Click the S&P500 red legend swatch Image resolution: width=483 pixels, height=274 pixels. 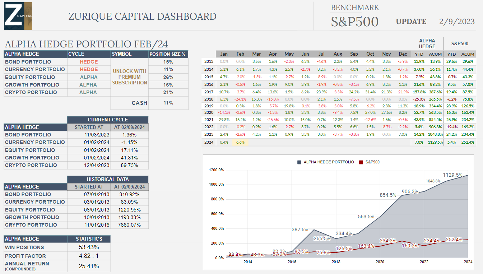[361, 162]
